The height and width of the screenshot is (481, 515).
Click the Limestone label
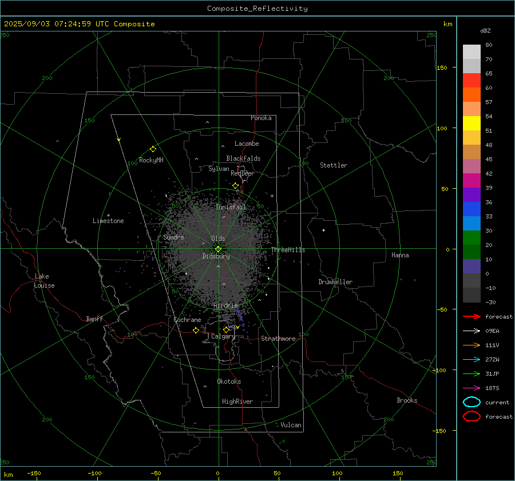point(108,221)
